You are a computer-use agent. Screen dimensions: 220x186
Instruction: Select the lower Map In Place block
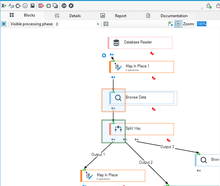click(113, 176)
